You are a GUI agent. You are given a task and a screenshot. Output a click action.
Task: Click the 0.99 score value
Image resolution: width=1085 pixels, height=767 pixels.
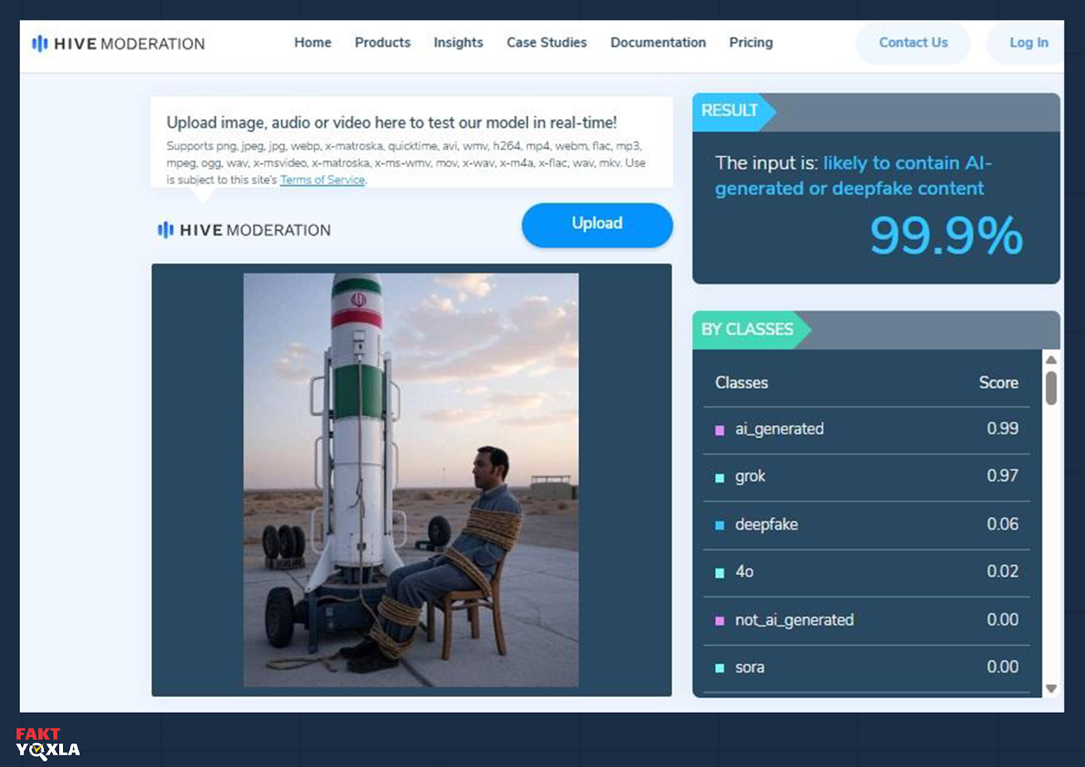(x=1002, y=429)
